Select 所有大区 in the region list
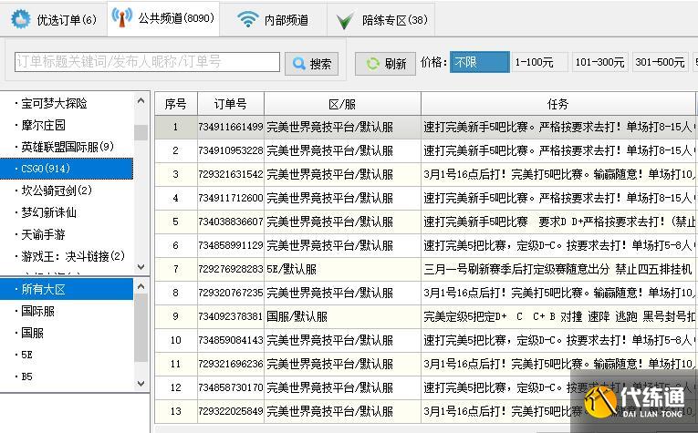Image resolution: width=698 pixels, height=433 pixels. (x=67, y=289)
